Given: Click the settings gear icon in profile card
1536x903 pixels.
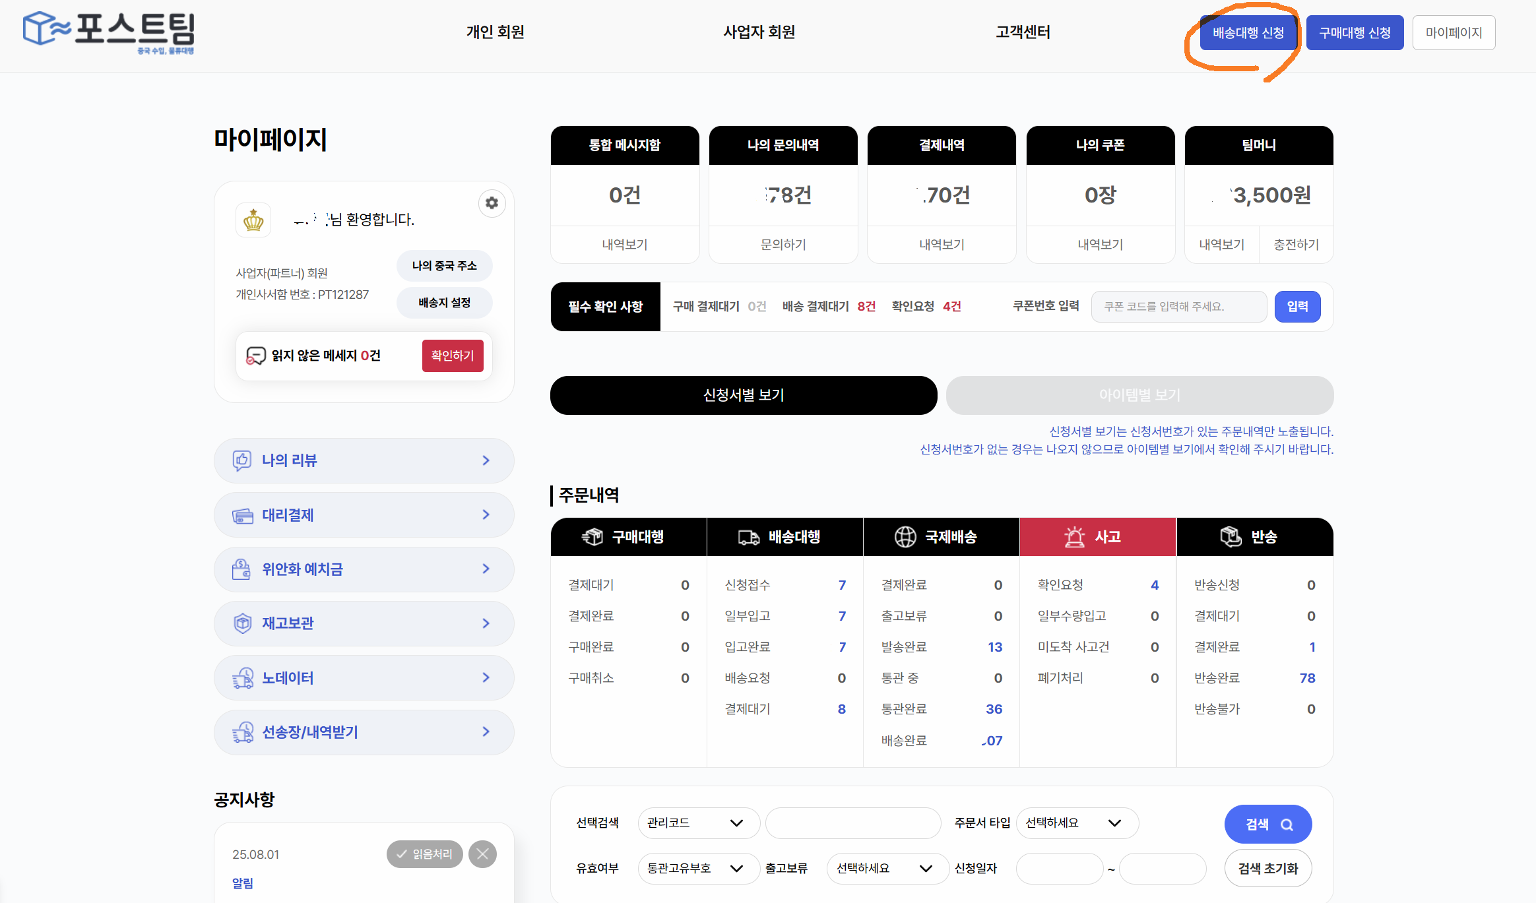Looking at the screenshot, I should [x=492, y=203].
